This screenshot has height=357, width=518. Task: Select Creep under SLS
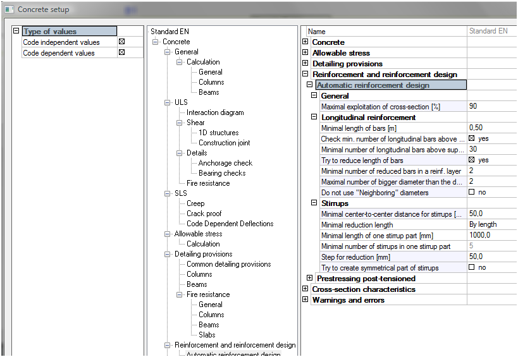click(x=195, y=203)
